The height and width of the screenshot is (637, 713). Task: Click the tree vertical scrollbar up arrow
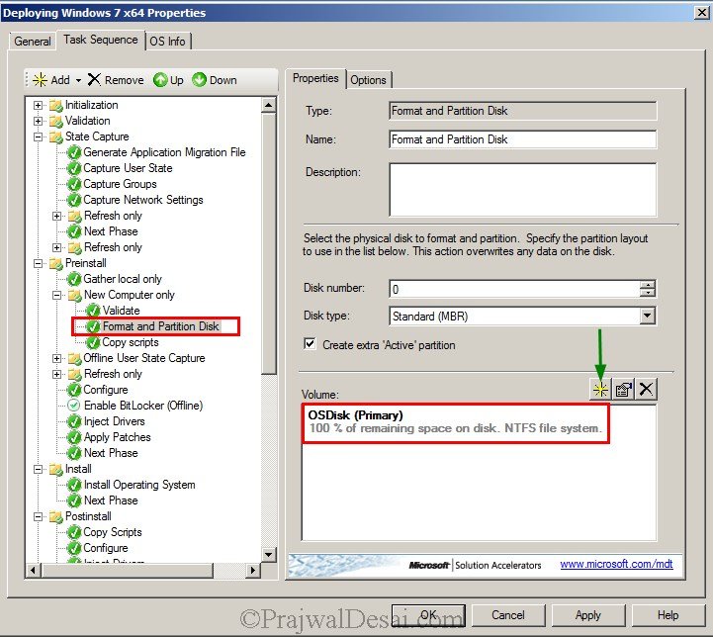[269, 106]
